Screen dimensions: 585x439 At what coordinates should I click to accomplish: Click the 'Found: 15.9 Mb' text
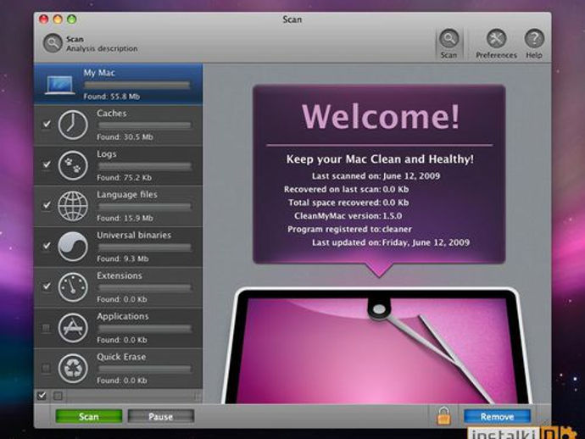click(x=125, y=218)
